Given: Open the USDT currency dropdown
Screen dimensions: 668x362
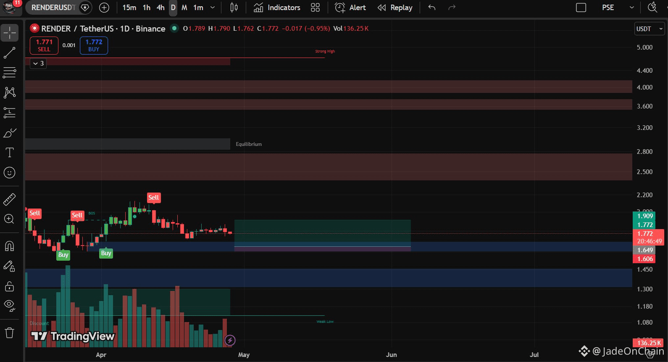Looking at the screenshot, I should click(x=649, y=29).
